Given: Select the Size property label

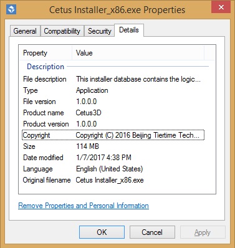Looking at the screenshot, I should 29,146.
